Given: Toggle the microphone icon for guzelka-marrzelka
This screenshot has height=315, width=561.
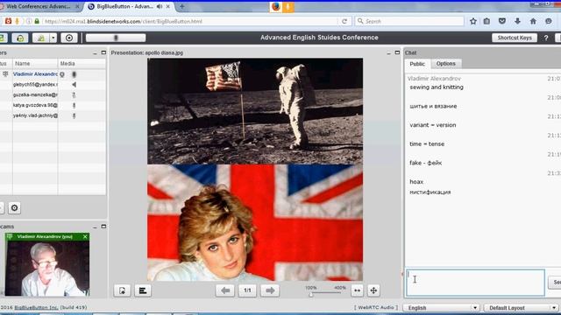Looking at the screenshot, I should pyautogui.click(x=74, y=95).
